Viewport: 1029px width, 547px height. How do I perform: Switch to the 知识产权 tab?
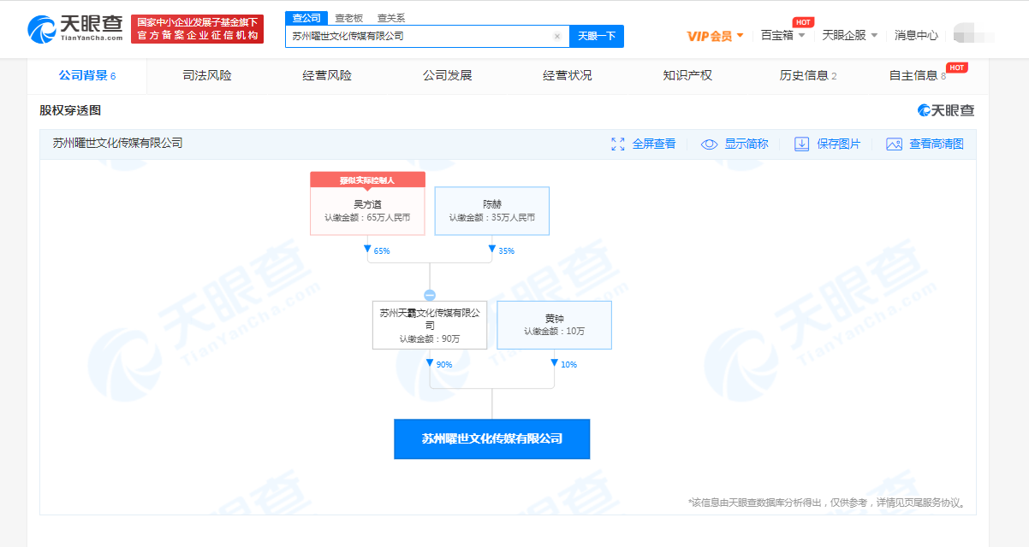pyautogui.click(x=687, y=75)
